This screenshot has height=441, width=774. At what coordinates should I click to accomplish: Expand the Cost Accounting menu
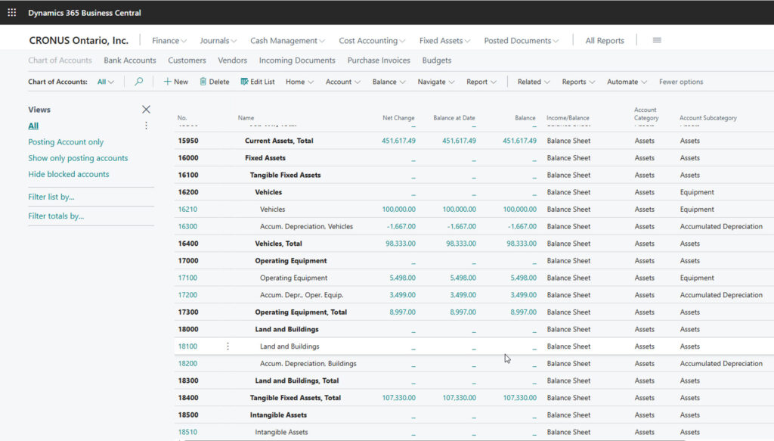coord(372,41)
